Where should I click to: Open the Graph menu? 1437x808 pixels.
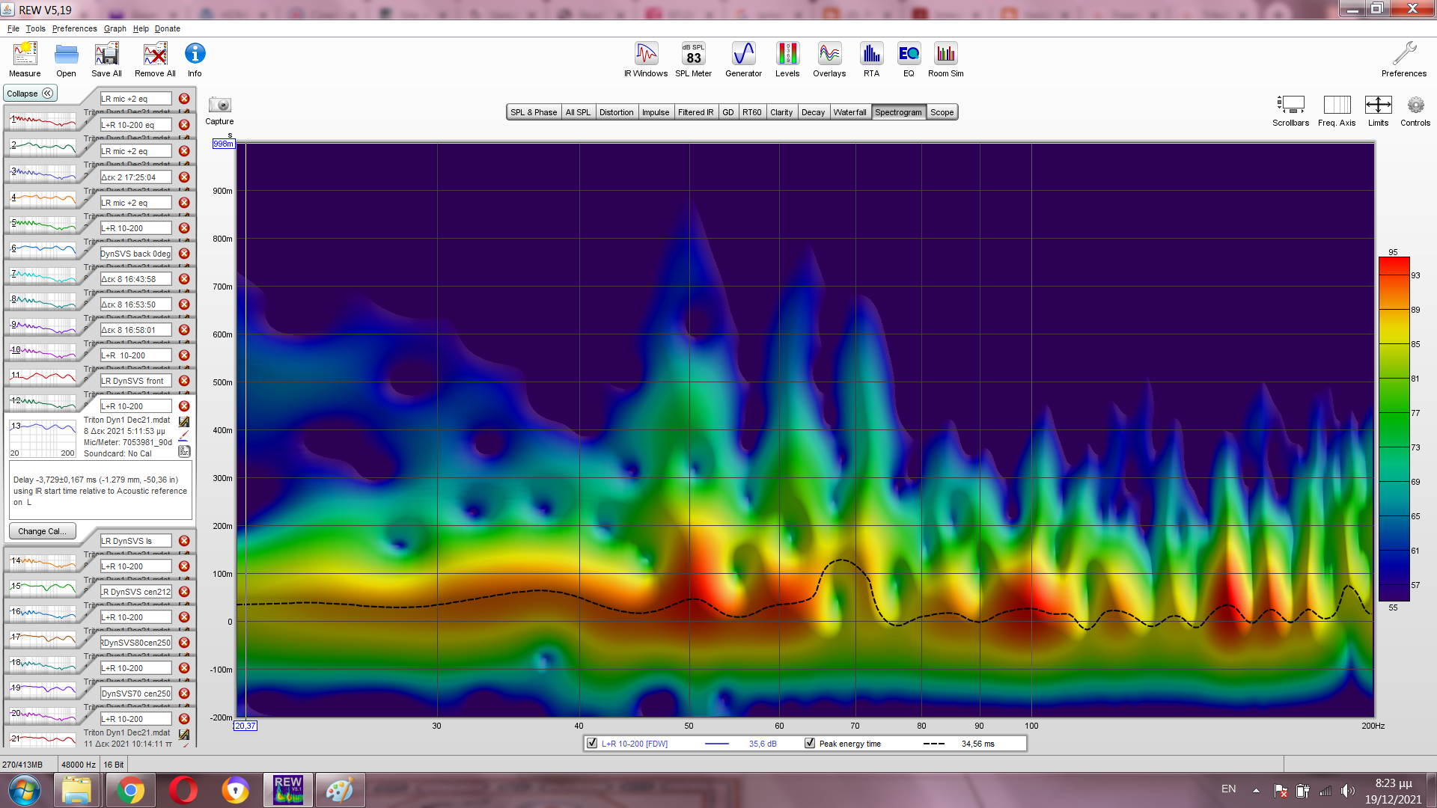point(115,28)
